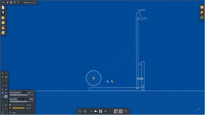This screenshot has height=115, width=205.
Task: Select the Sketch tool in the toolbox
Action: 3,73
